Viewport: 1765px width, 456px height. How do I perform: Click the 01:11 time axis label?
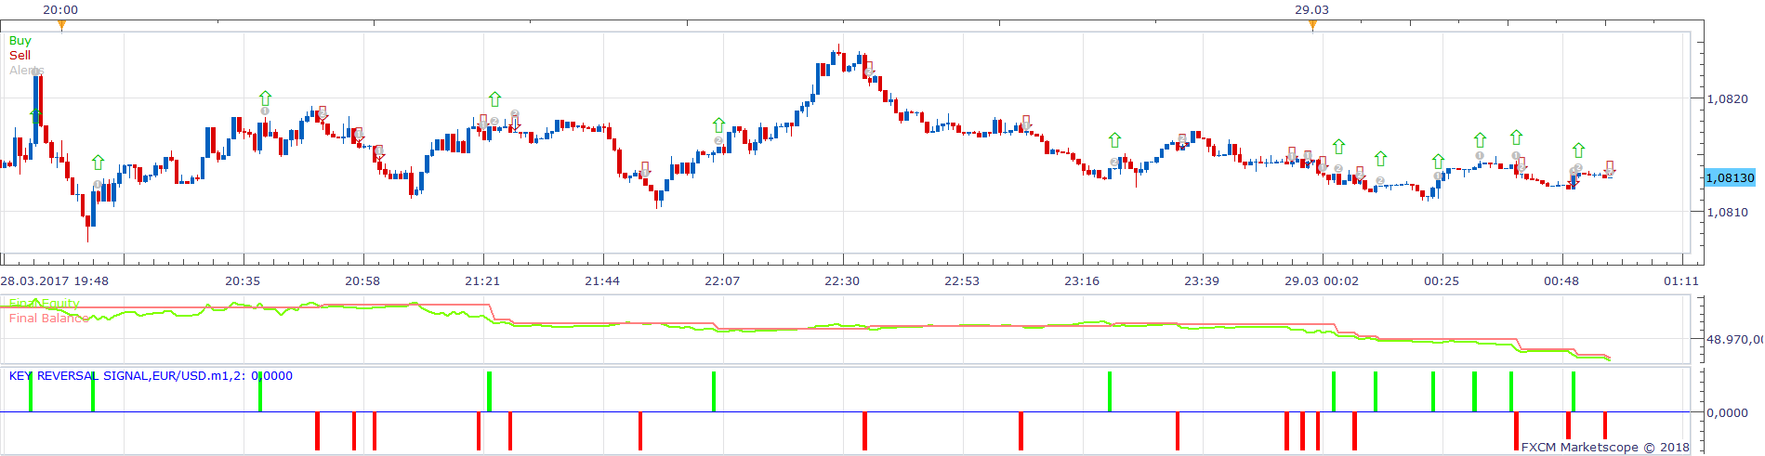point(1681,281)
